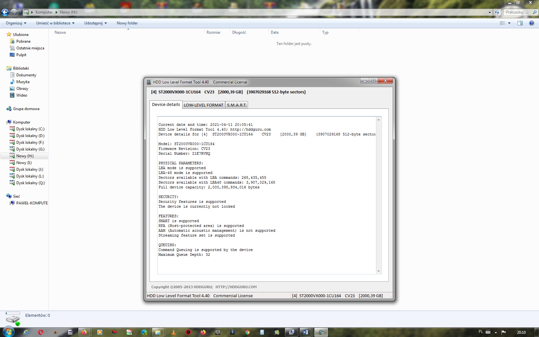Show hidden system tray icons
The image size is (539, 337).
click(496, 333)
